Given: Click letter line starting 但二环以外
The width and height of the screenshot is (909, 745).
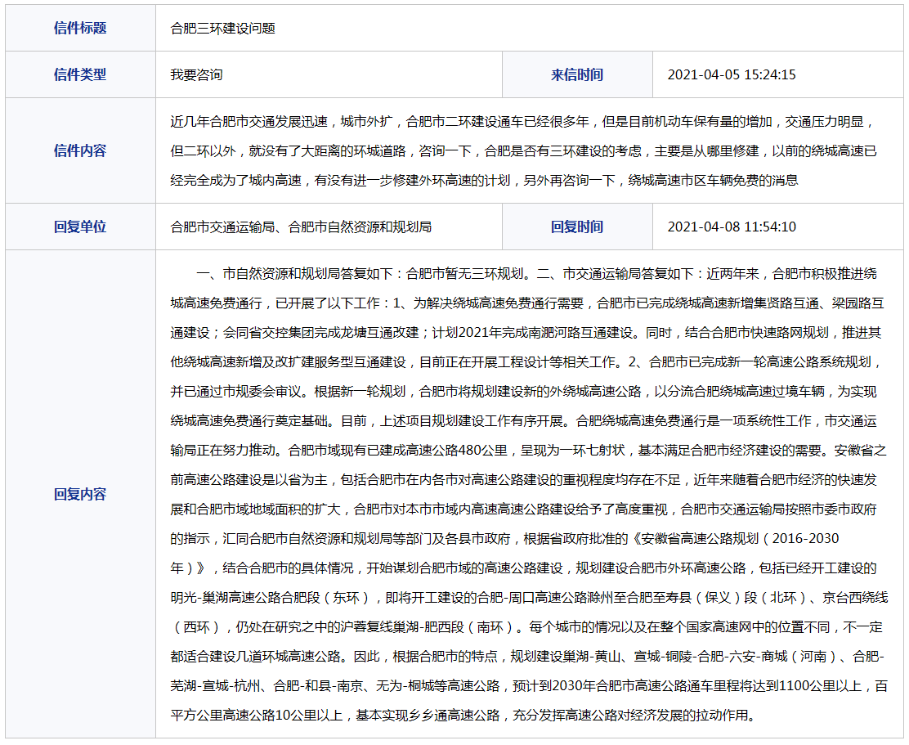Looking at the screenshot, I should pos(523,151).
